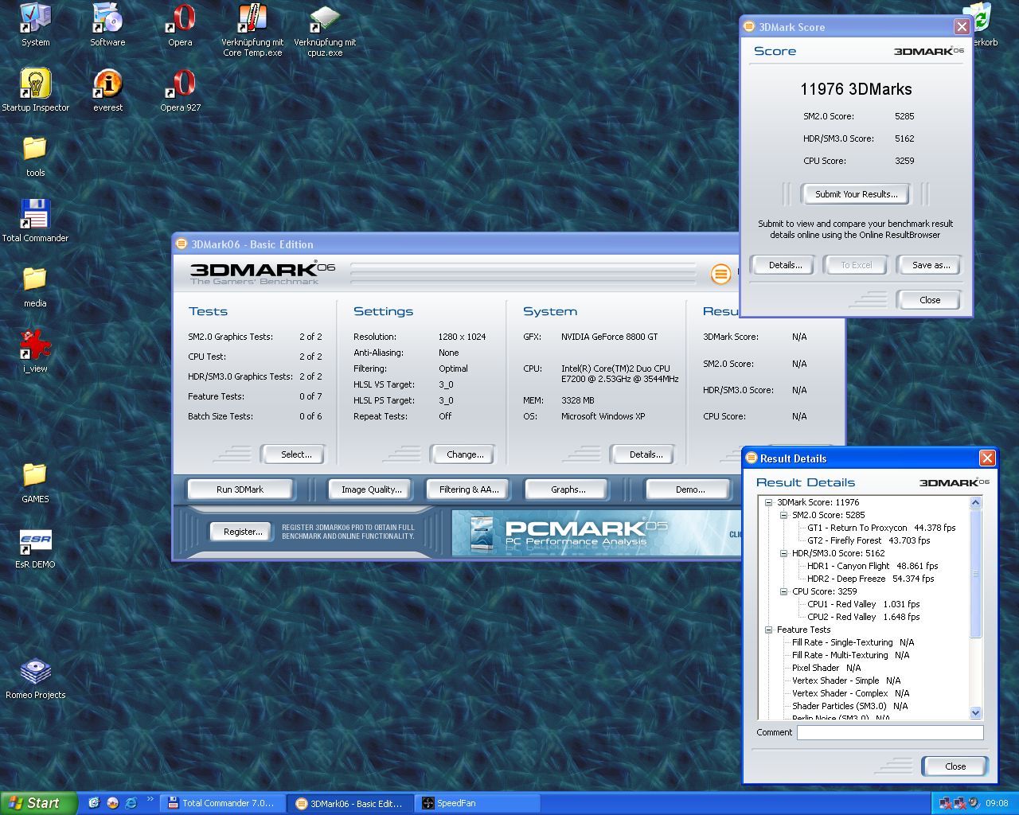This screenshot has width=1019, height=815.
Task: Open Image Quality... options
Action: [371, 489]
